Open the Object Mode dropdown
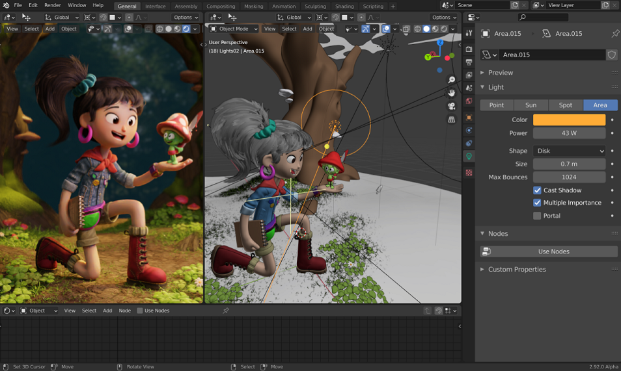Image resolution: width=621 pixels, height=371 pixels. (234, 29)
